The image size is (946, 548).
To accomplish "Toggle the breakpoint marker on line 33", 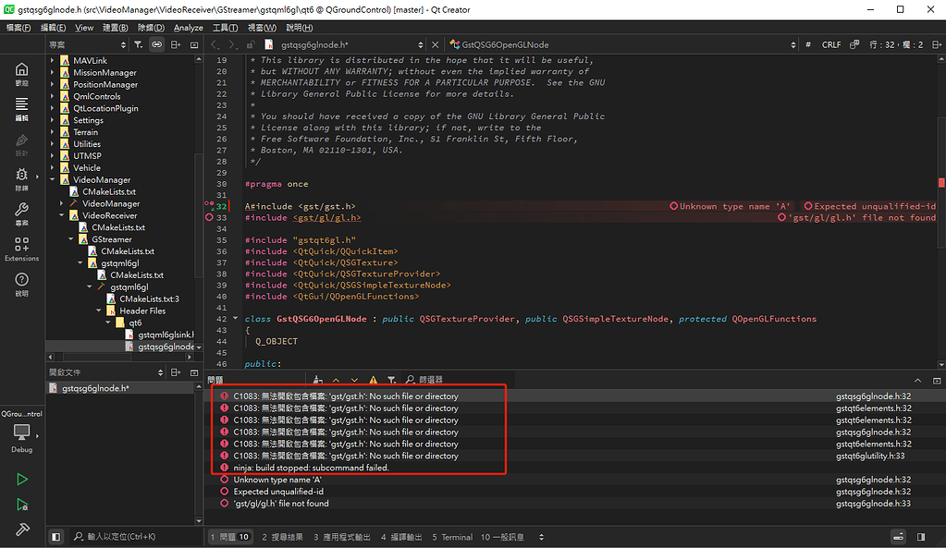I will point(210,216).
